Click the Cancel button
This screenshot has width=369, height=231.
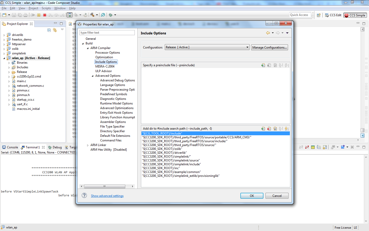pos(277,196)
